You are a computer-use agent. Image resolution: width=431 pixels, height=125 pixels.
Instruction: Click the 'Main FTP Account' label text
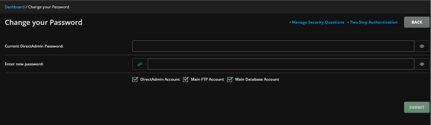207,79
